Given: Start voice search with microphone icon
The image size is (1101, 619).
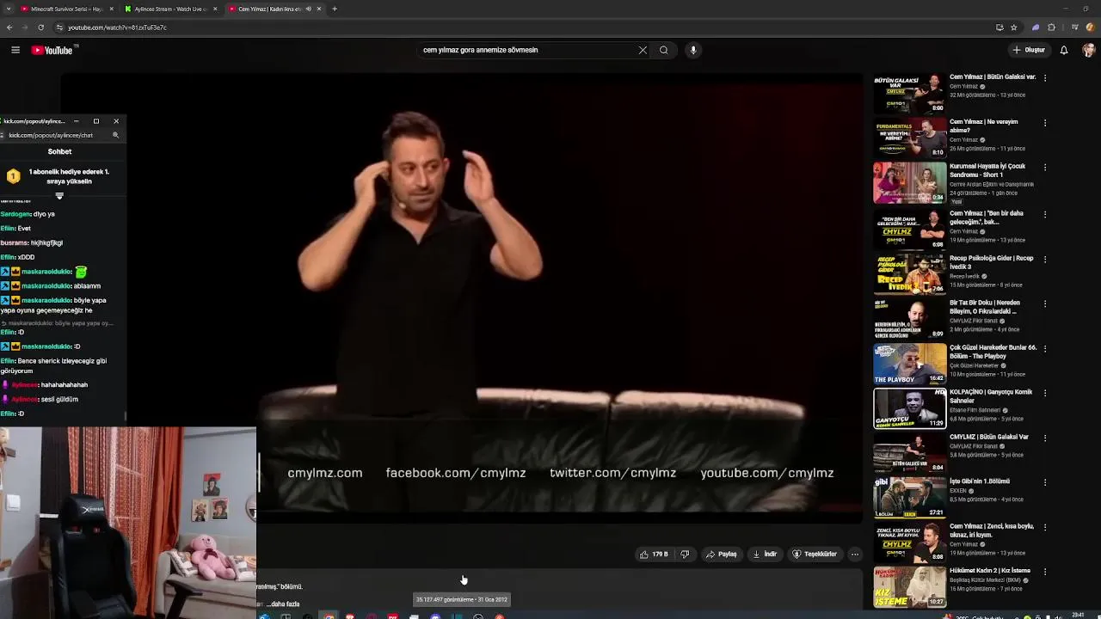Looking at the screenshot, I should (x=693, y=50).
